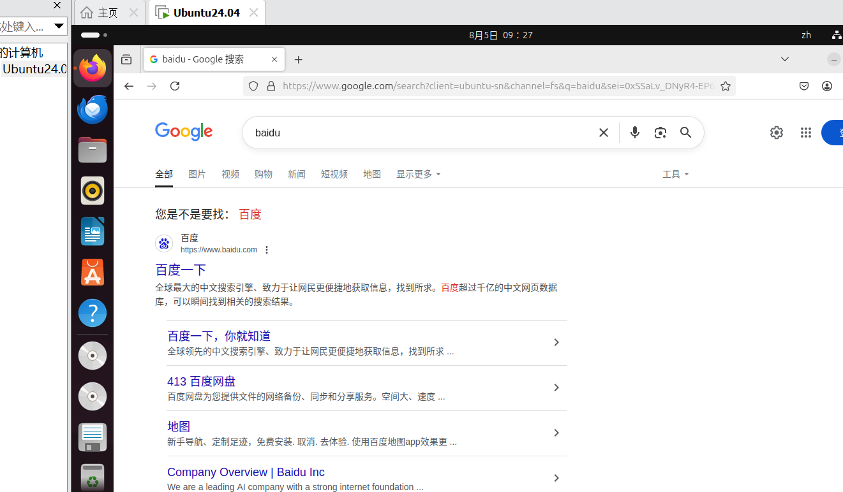Click the Google logo
843x492 pixels.
(184, 132)
